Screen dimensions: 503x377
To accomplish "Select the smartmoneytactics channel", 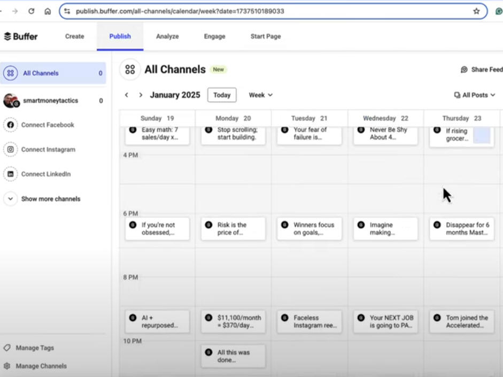I will click(x=53, y=101).
